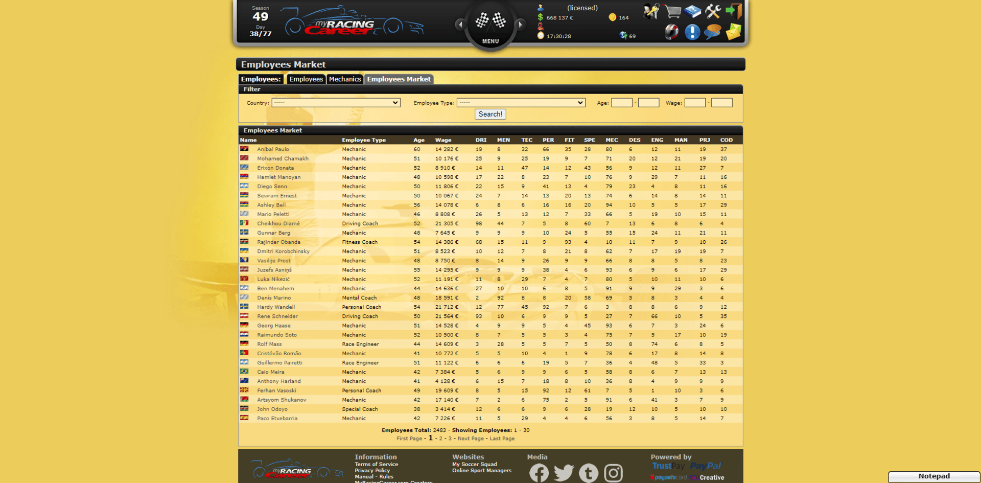Click the minimum Age input field
This screenshot has height=483, width=981.
[622, 103]
